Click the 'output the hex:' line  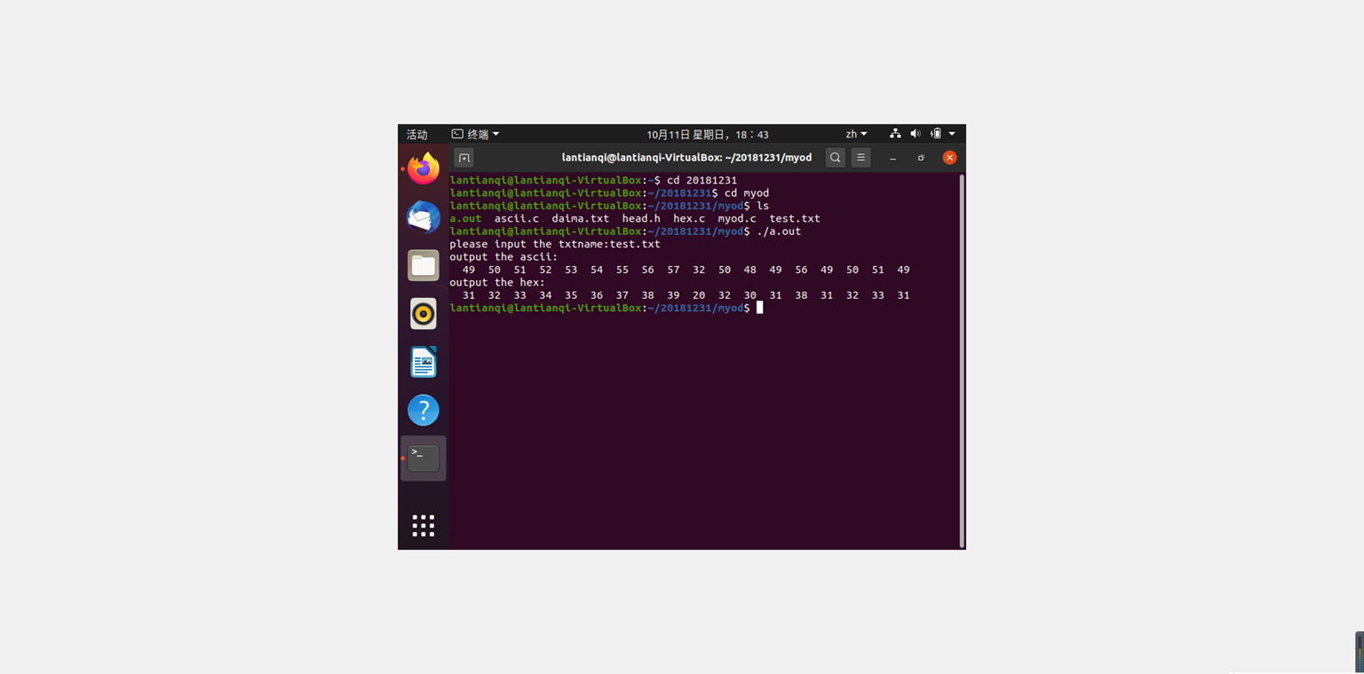(497, 283)
